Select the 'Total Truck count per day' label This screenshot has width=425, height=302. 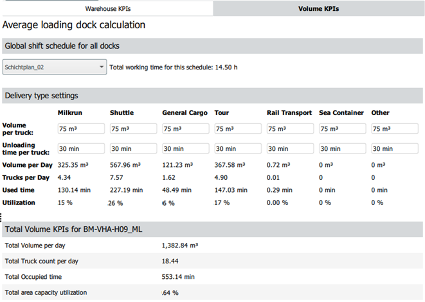(41, 262)
